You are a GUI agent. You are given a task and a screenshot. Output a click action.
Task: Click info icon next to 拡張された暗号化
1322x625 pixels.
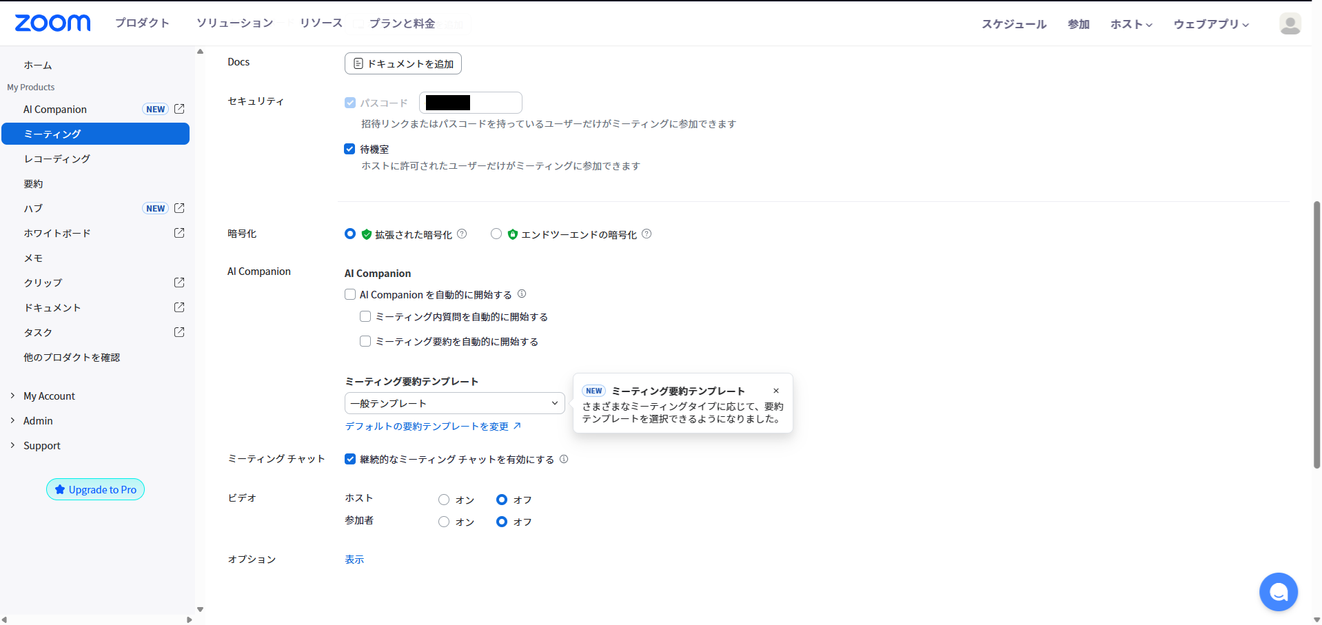[x=462, y=234]
